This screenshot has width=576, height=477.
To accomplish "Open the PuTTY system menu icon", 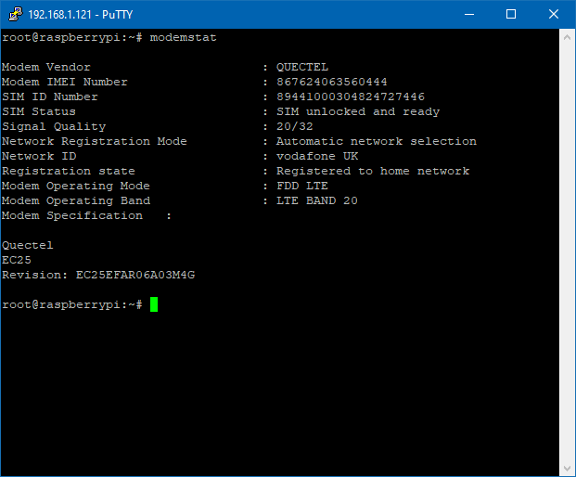I will [15, 14].
